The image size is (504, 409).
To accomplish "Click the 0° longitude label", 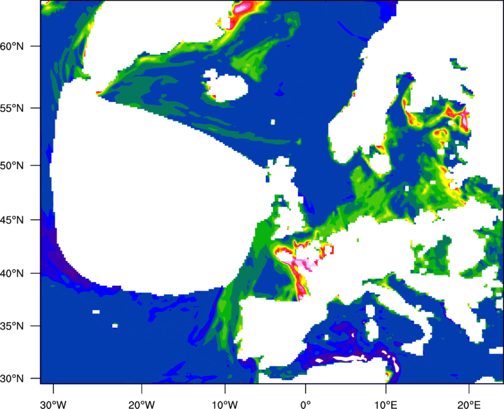I will point(306,405).
